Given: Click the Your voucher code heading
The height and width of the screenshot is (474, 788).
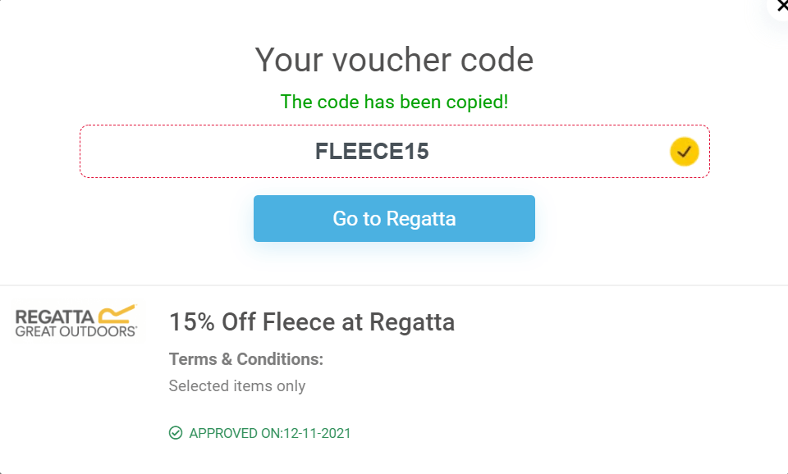Looking at the screenshot, I should (394, 60).
